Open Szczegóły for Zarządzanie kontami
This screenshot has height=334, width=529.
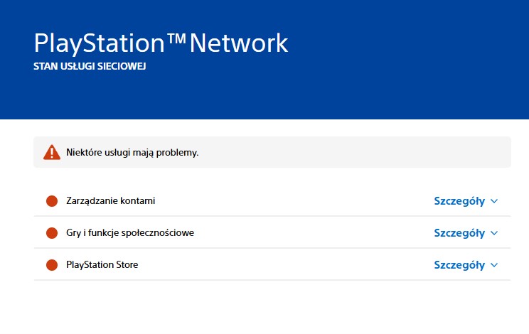459,201
